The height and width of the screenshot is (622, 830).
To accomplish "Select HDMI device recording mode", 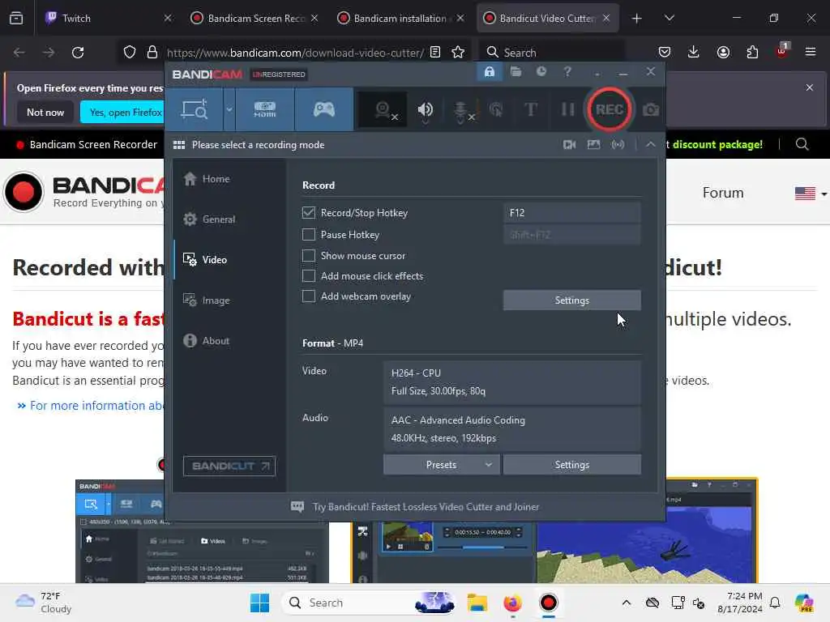I will [x=265, y=109].
